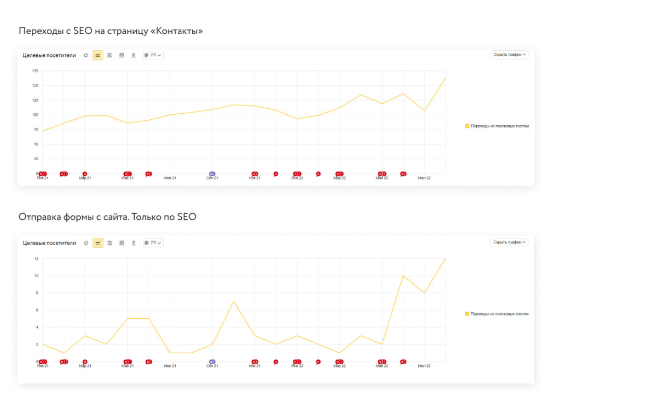The width and height of the screenshot is (669, 415).
Task: Switch bottom chart to stacked area view
Action: (109, 243)
